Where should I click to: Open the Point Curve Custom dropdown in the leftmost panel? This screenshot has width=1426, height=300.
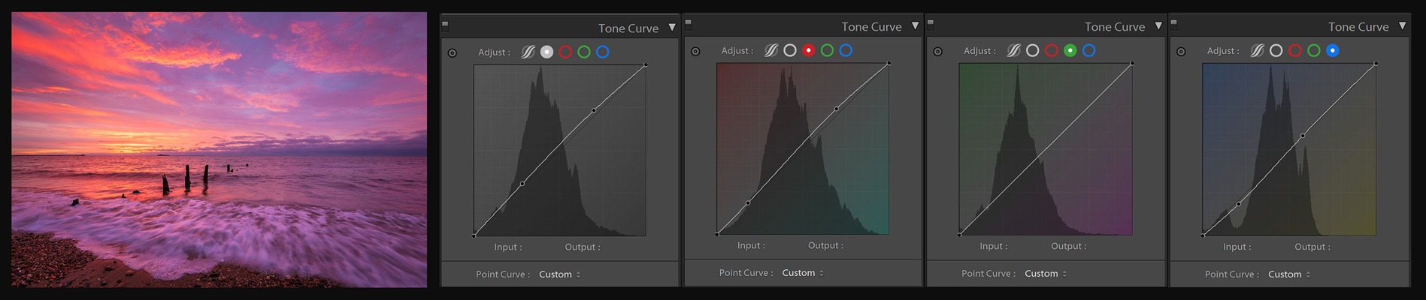560,274
